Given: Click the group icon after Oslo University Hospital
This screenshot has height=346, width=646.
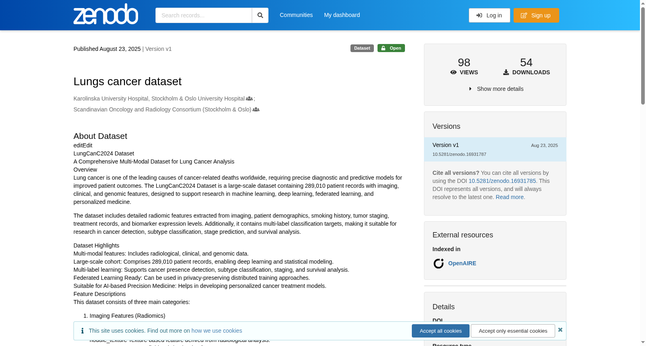Looking at the screenshot, I should click(x=250, y=99).
